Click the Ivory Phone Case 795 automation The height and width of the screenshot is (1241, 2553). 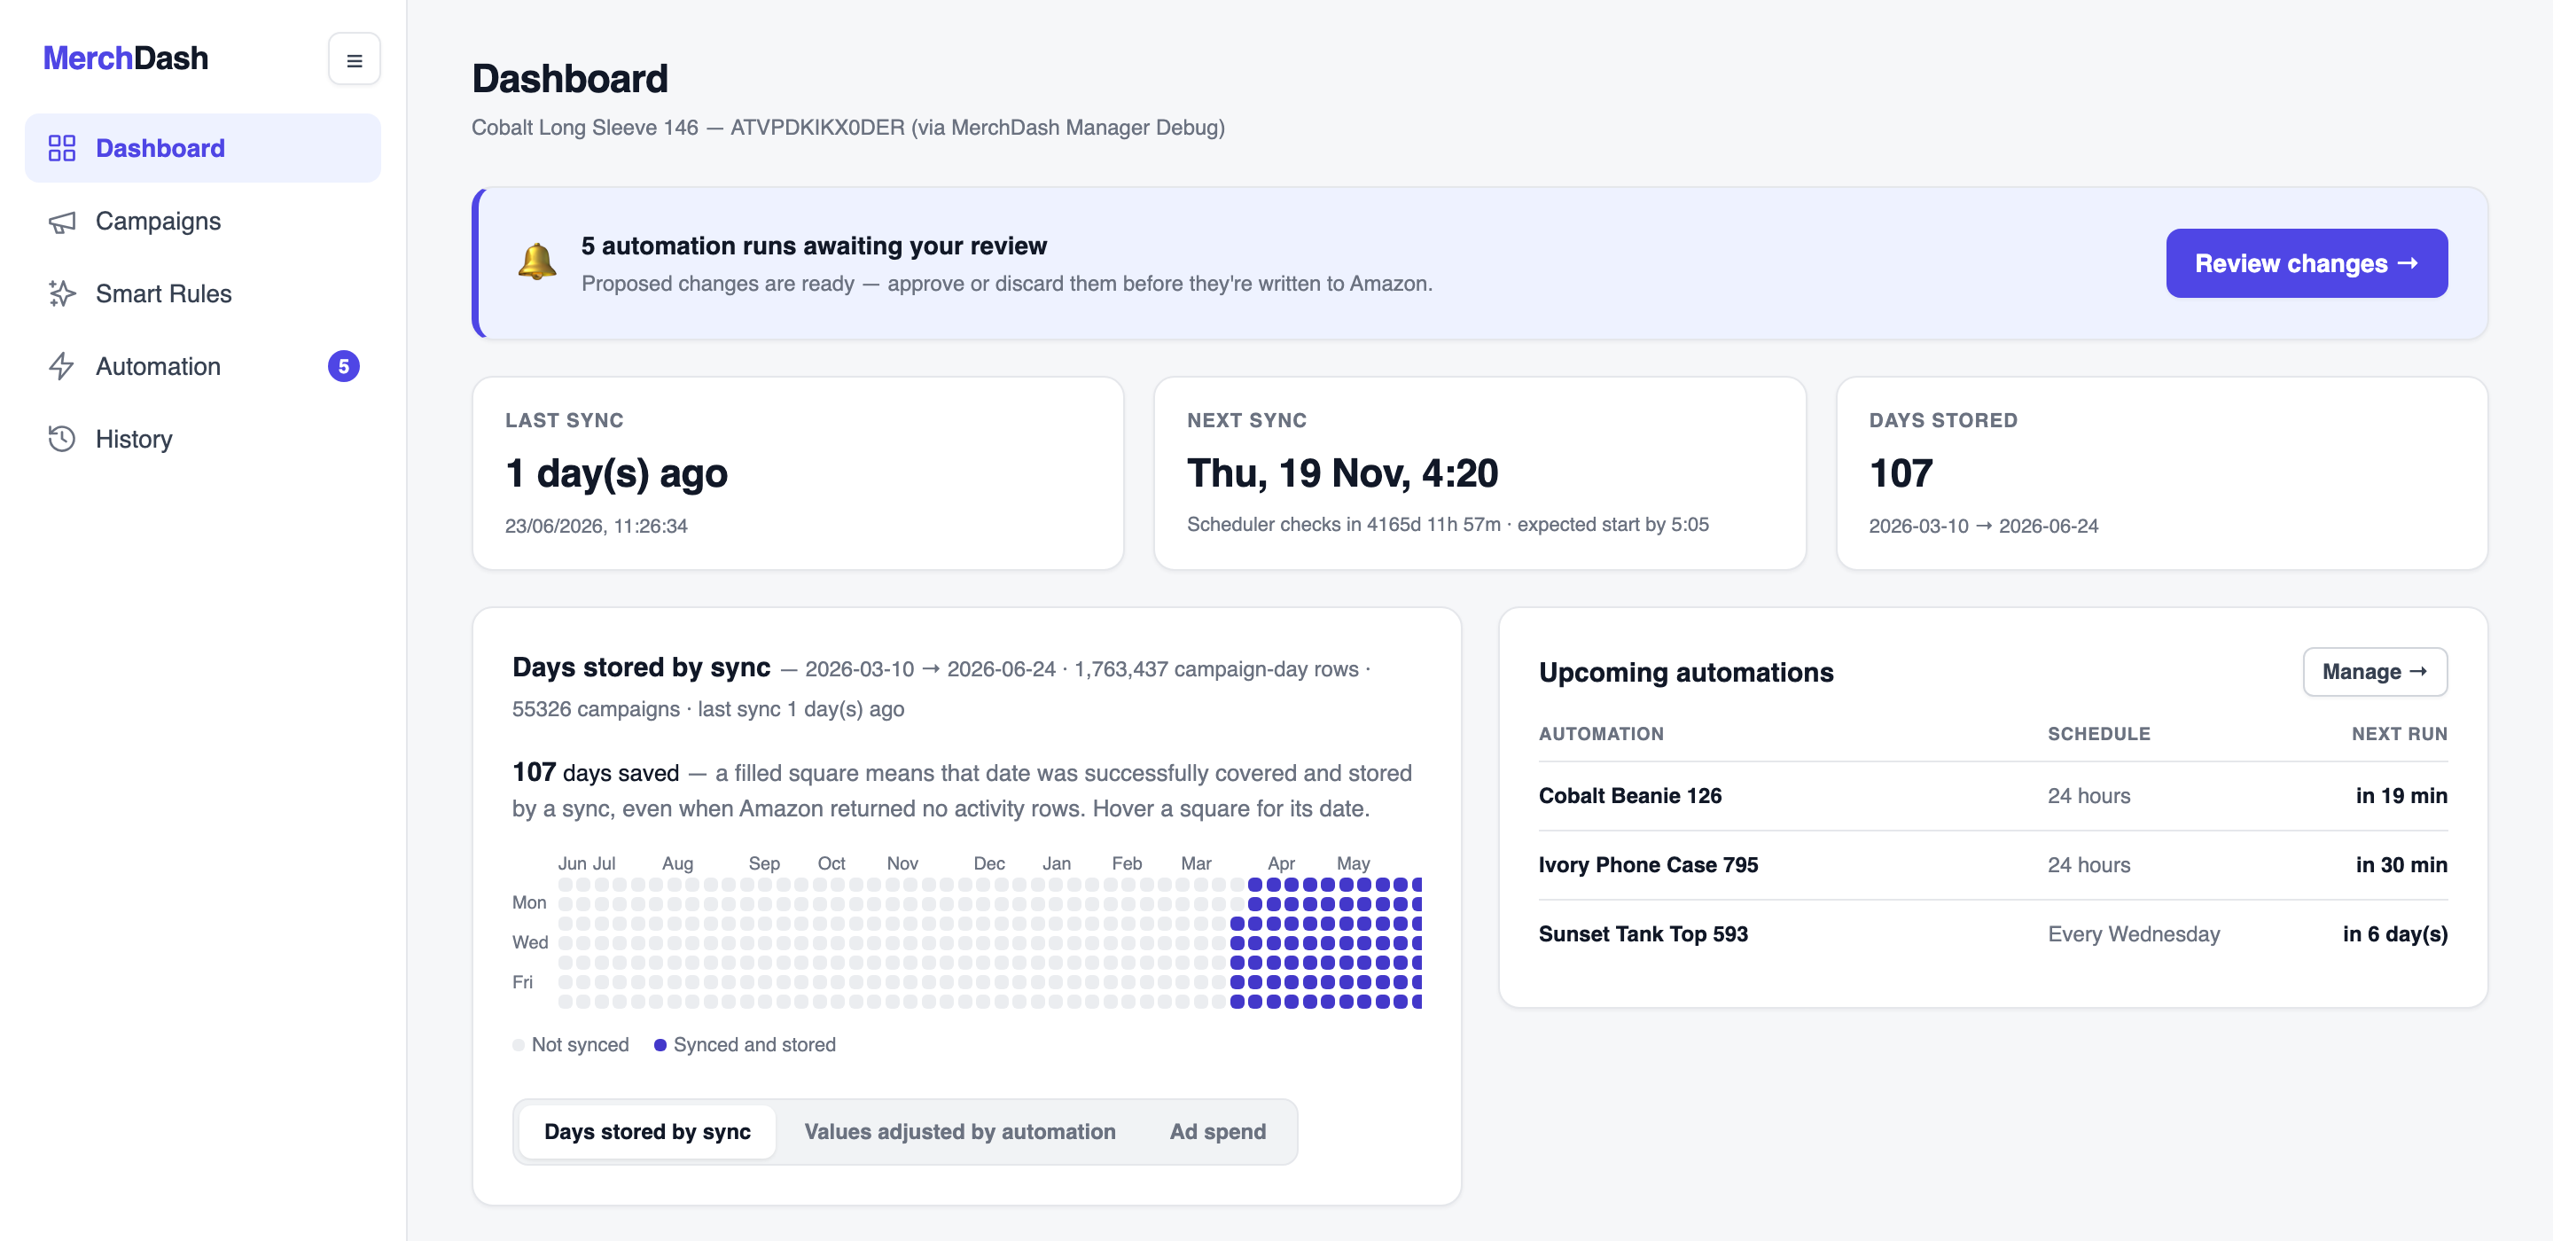1992,865
